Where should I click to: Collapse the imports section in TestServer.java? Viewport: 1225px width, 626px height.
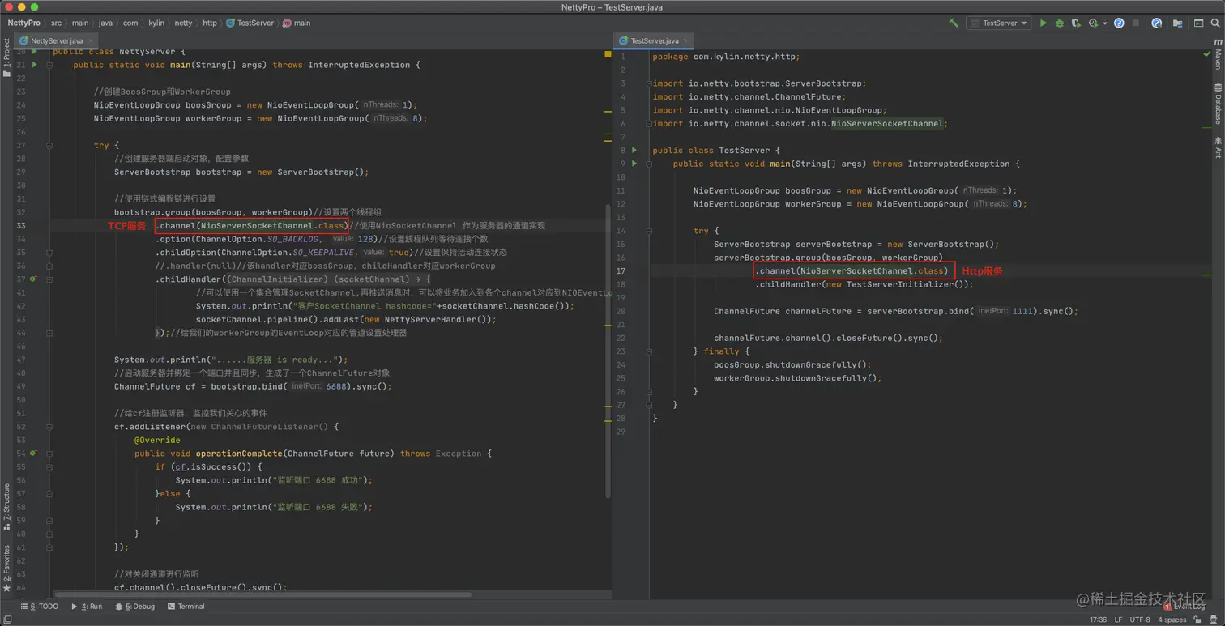pyautogui.click(x=649, y=83)
